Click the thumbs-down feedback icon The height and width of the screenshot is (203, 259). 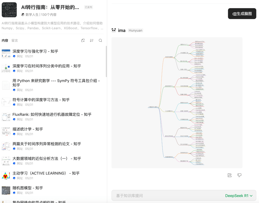tap(239, 175)
